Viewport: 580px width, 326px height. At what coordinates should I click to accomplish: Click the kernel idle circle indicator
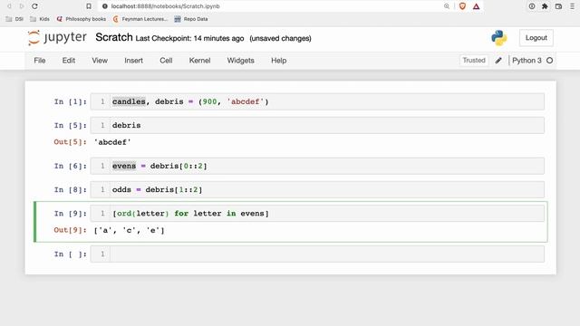pos(550,61)
